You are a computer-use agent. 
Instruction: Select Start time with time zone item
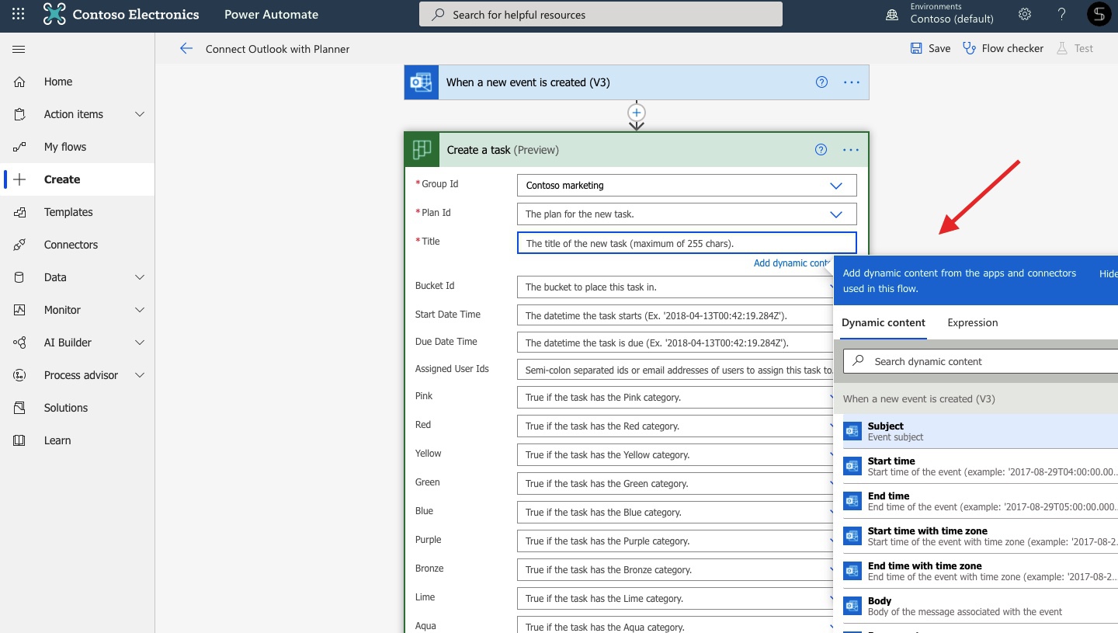click(981, 536)
